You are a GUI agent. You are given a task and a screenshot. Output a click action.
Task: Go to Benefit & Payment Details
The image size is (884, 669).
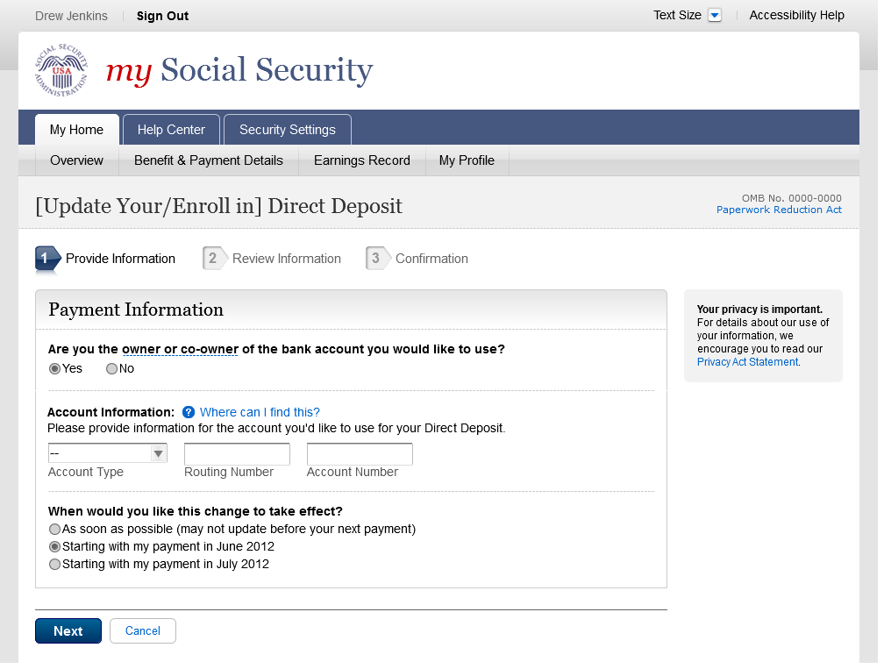(209, 160)
